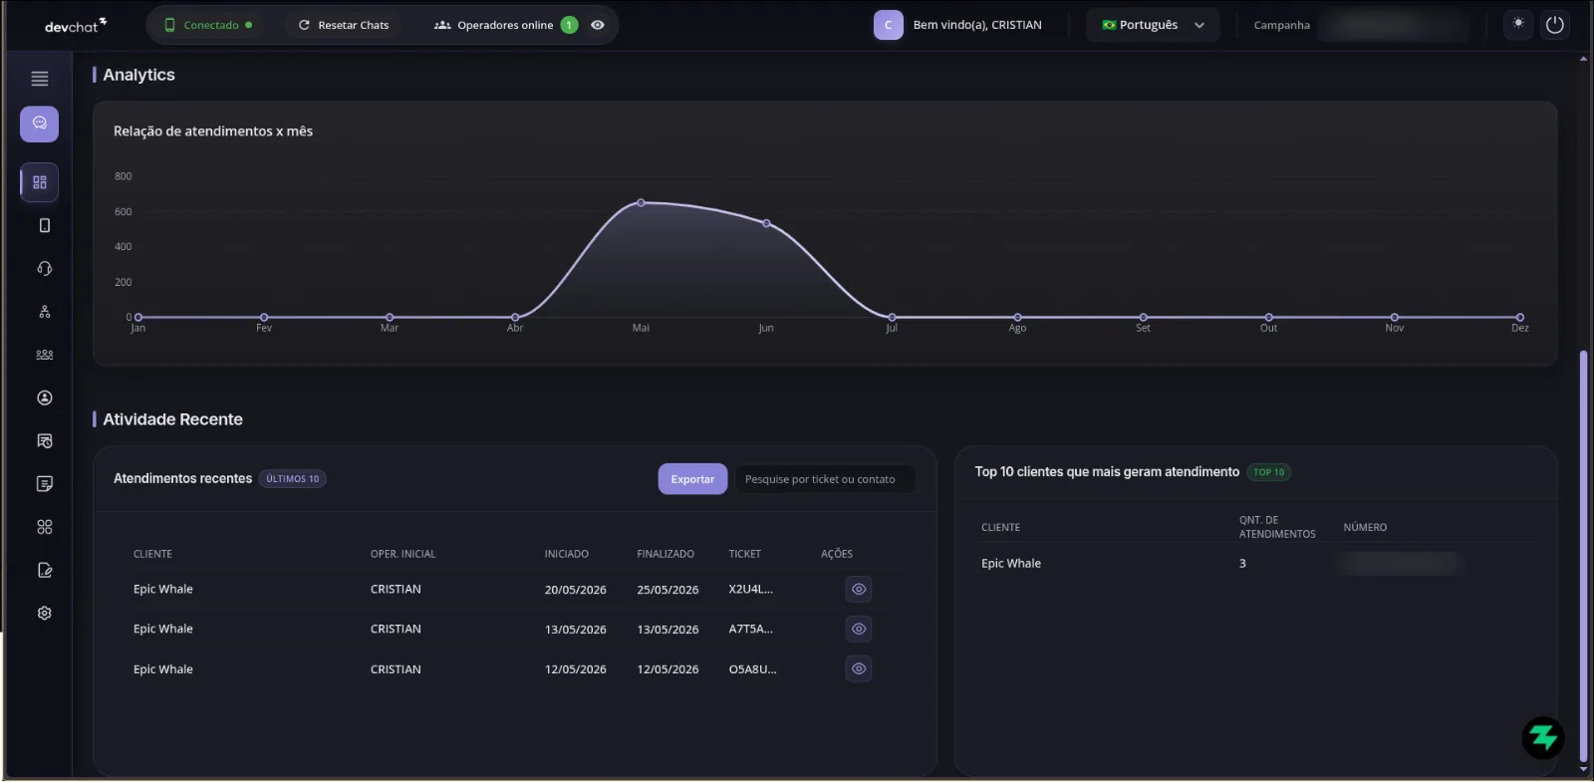The image size is (1594, 782).
Task: Open the mobile device icon in the sidebar
Action: (x=45, y=225)
